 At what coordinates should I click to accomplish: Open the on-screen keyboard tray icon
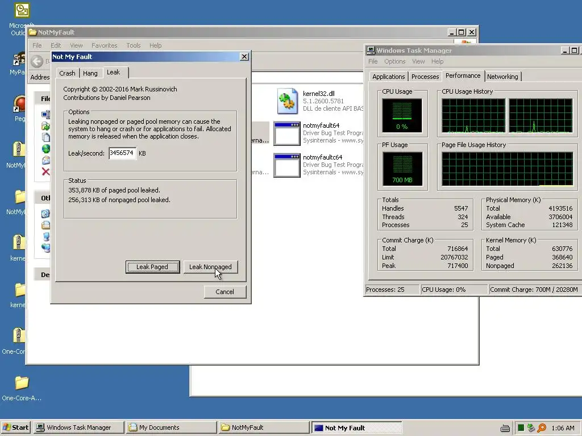pyautogui.click(x=505, y=428)
